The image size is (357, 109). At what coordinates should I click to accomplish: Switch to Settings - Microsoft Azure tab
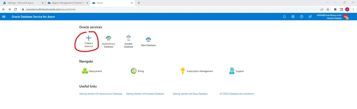click(23, 3)
